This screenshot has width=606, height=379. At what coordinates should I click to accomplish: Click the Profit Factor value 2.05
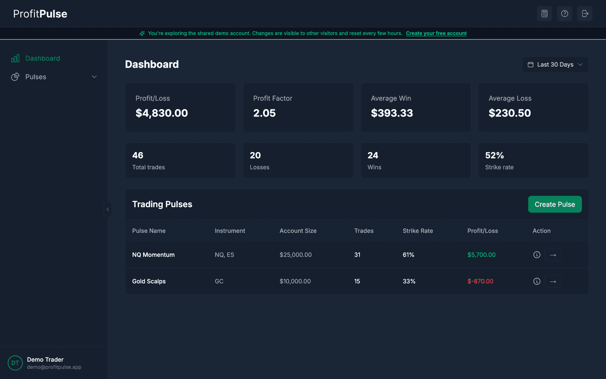(x=264, y=113)
